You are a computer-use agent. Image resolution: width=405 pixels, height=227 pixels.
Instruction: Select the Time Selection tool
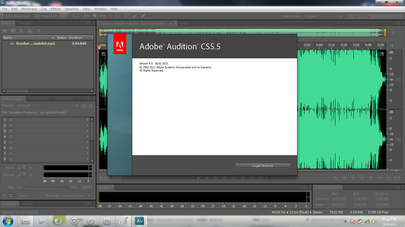tap(111, 16)
